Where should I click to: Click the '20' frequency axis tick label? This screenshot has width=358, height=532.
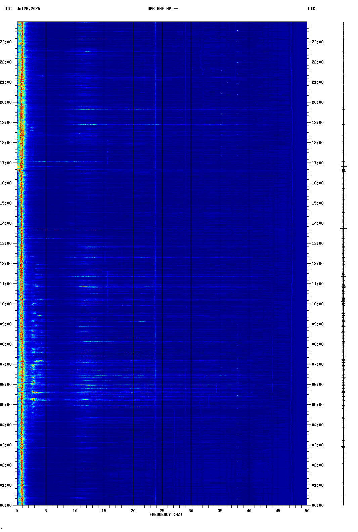(x=133, y=511)
